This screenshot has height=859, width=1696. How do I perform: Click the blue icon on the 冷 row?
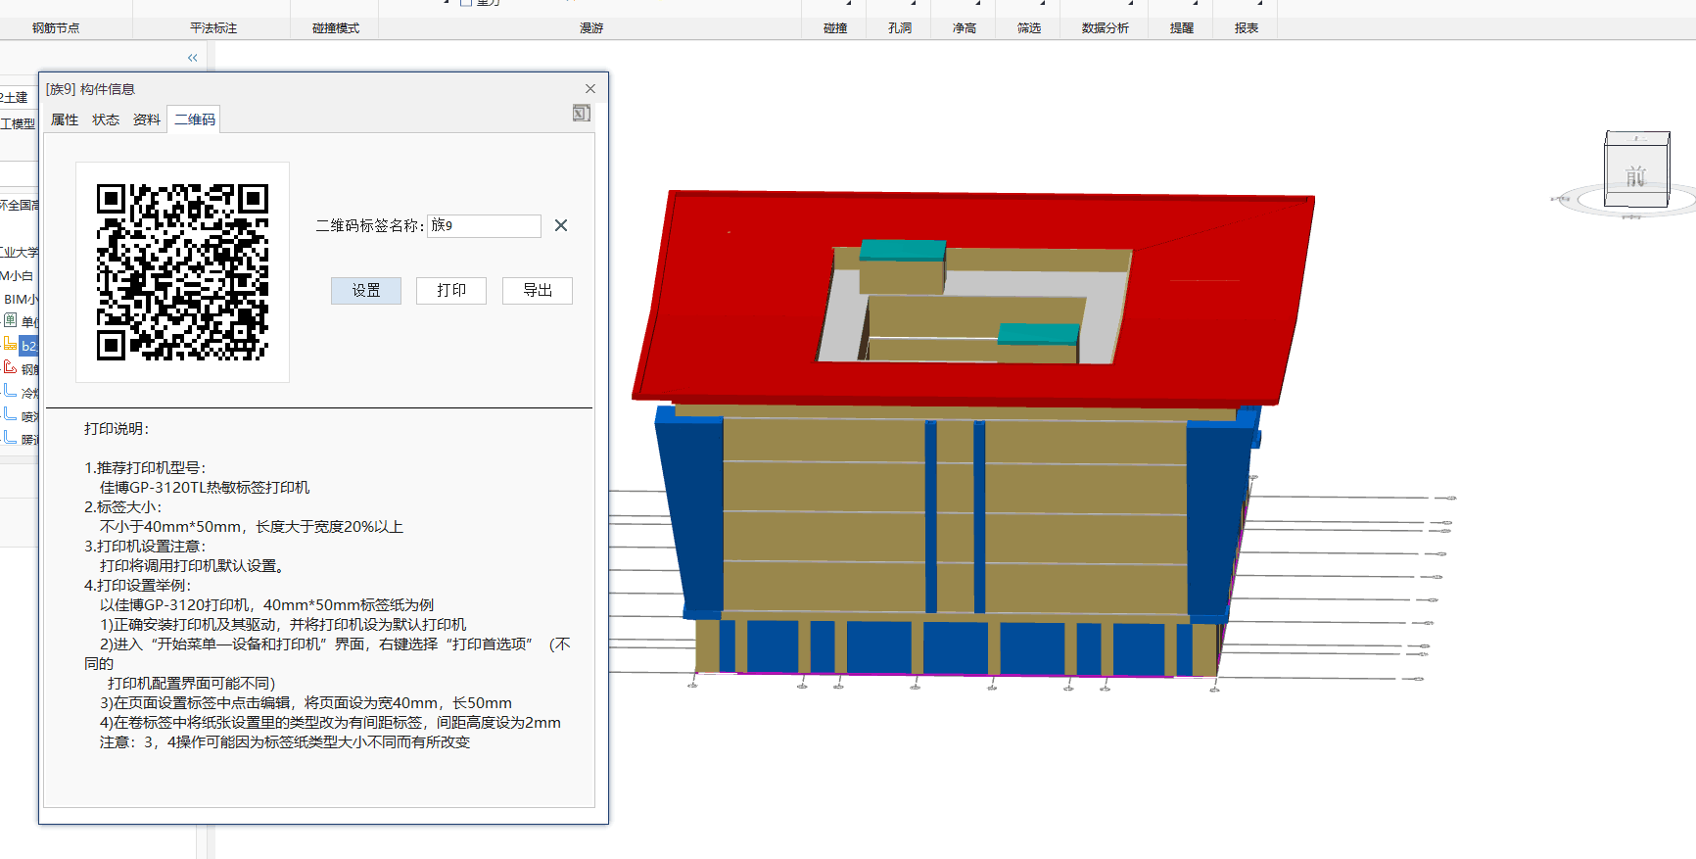pyautogui.click(x=10, y=391)
